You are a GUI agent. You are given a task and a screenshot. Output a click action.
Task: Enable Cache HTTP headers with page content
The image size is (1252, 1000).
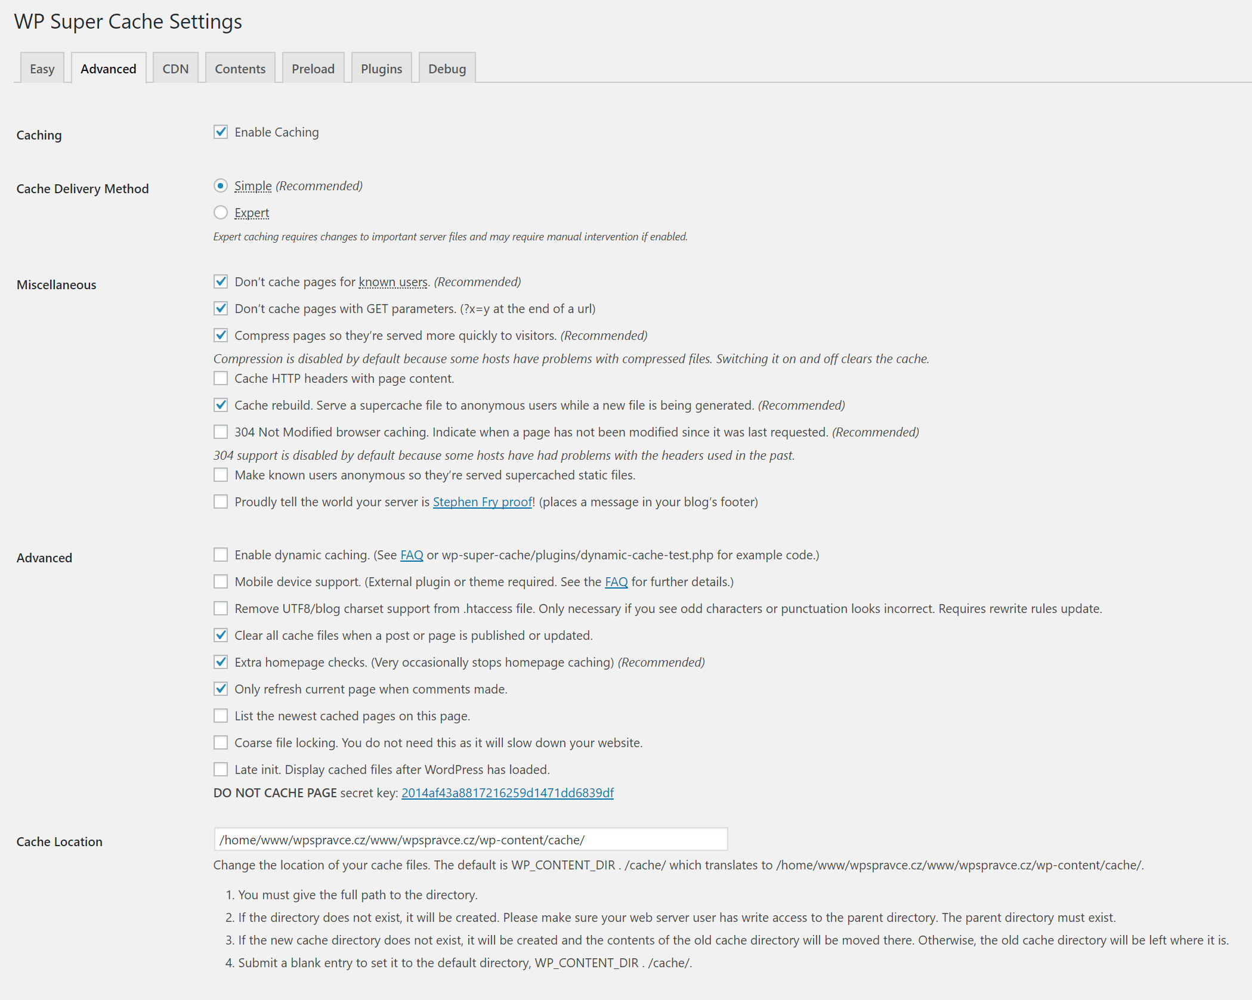tap(221, 378)
